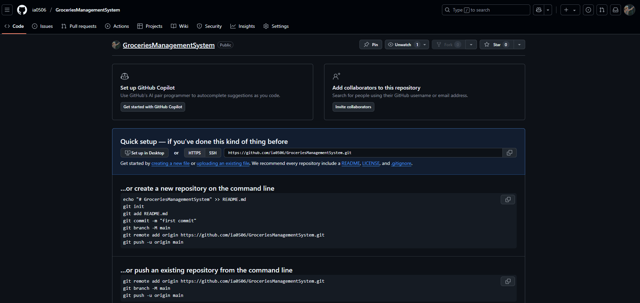Expand the Fork options dropdown arrow
The image size is (640, 303).
[471, 44]
